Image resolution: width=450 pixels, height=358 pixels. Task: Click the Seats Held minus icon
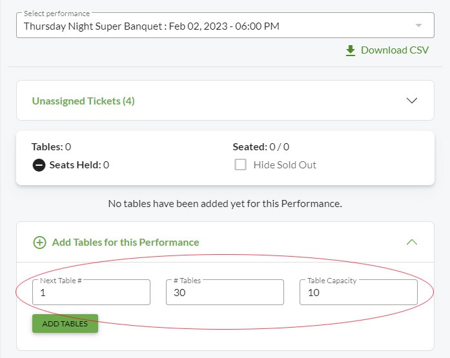[x=39, y=165]
